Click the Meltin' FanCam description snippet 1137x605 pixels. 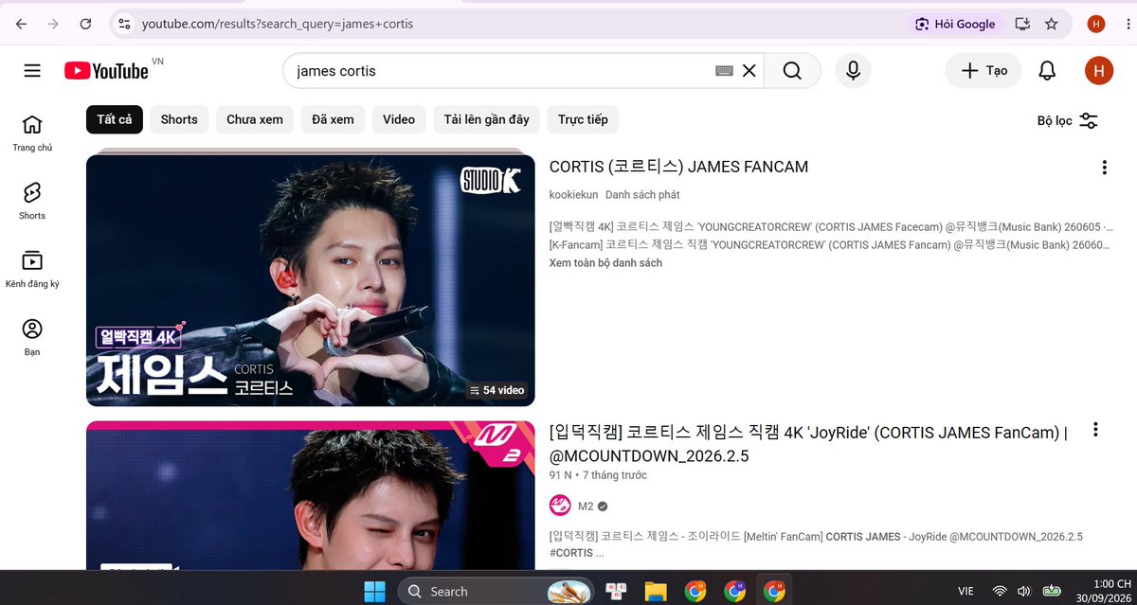pos(816,544)
